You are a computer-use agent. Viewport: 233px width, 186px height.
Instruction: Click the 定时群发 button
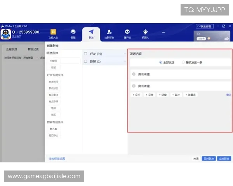tap(224, 158)
